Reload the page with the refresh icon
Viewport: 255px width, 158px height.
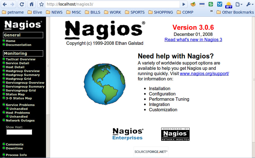click(x=22, y=4)
